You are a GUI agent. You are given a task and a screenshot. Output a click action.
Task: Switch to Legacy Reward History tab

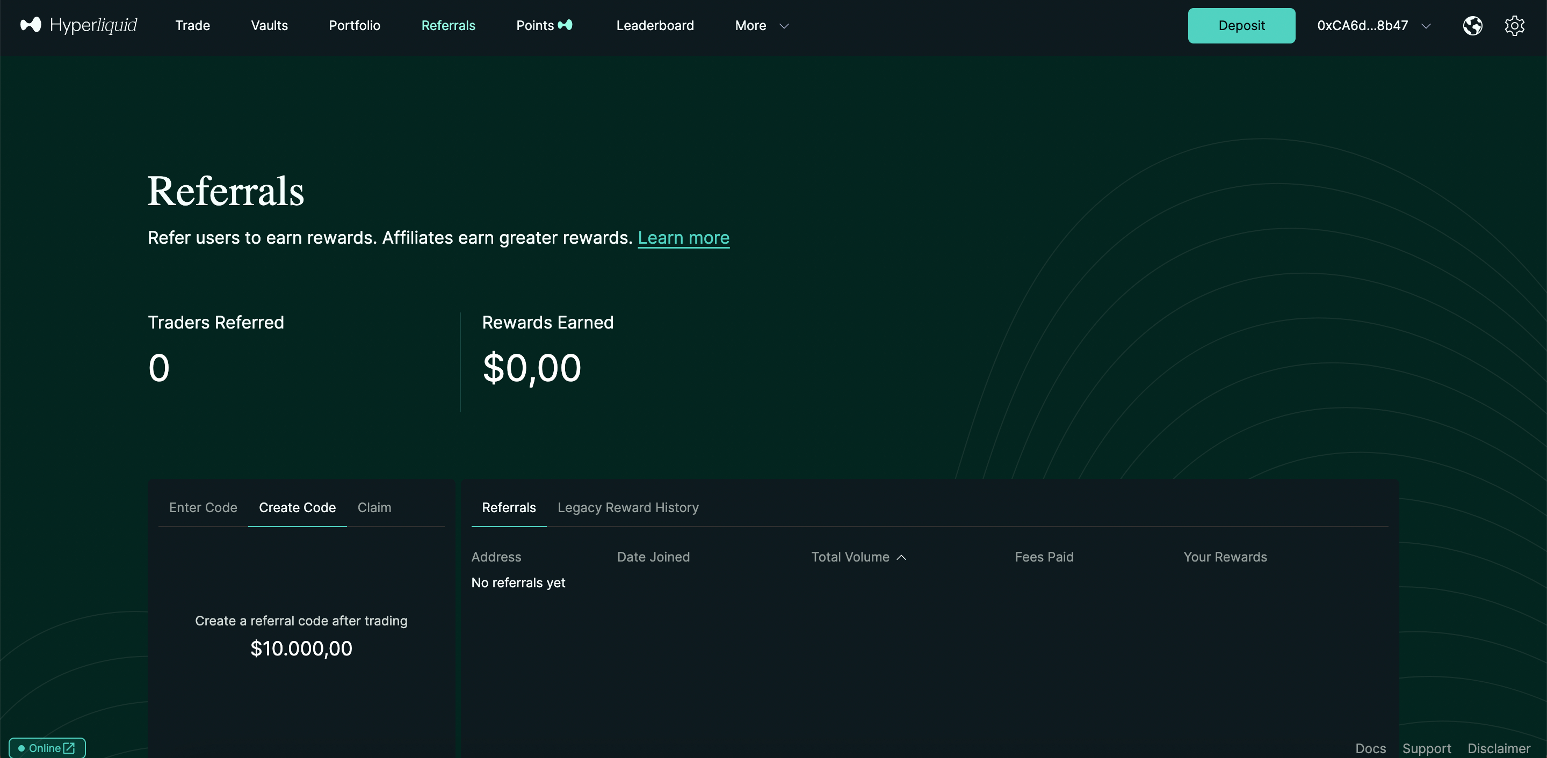(627, 507)
